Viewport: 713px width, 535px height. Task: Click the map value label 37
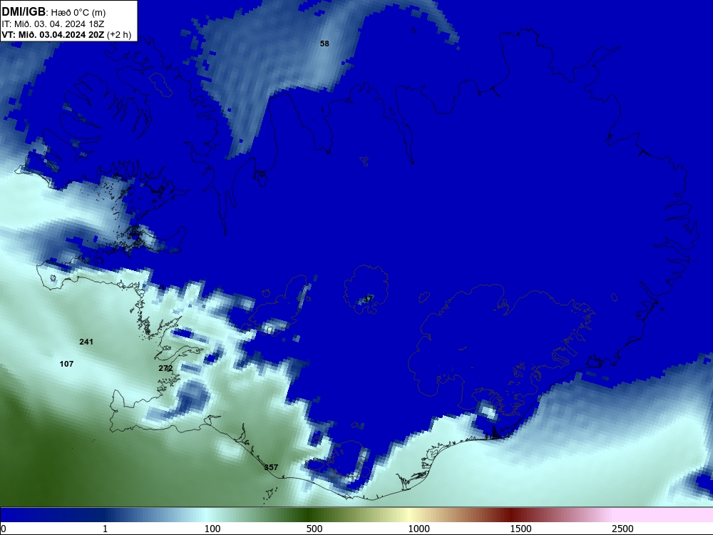coord(368,299)
